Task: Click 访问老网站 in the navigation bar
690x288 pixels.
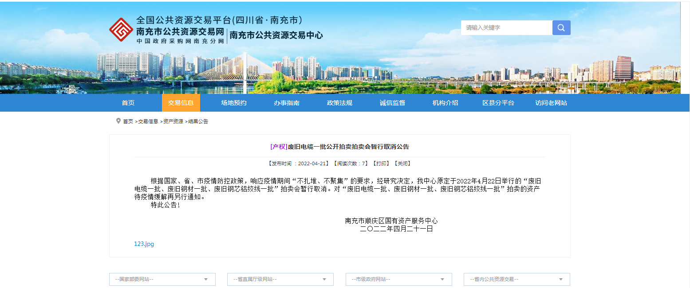Action: pyautogui.click(x=550, y=102)
